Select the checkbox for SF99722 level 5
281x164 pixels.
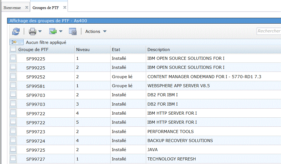(x=13, y=122)
